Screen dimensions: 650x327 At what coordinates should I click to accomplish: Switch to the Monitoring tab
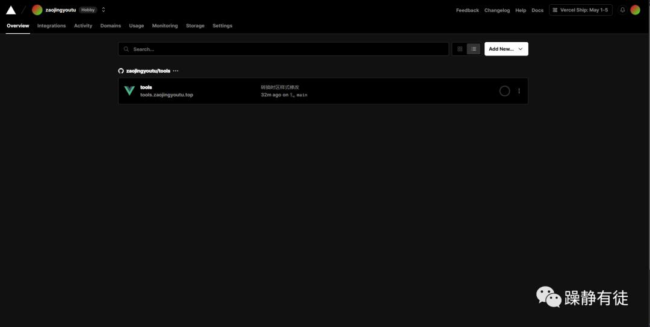pyautogui.click(x=164, y=26)
